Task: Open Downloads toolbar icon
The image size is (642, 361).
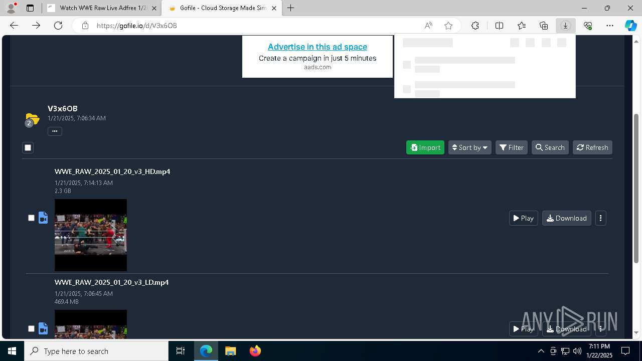Action: 566,26
